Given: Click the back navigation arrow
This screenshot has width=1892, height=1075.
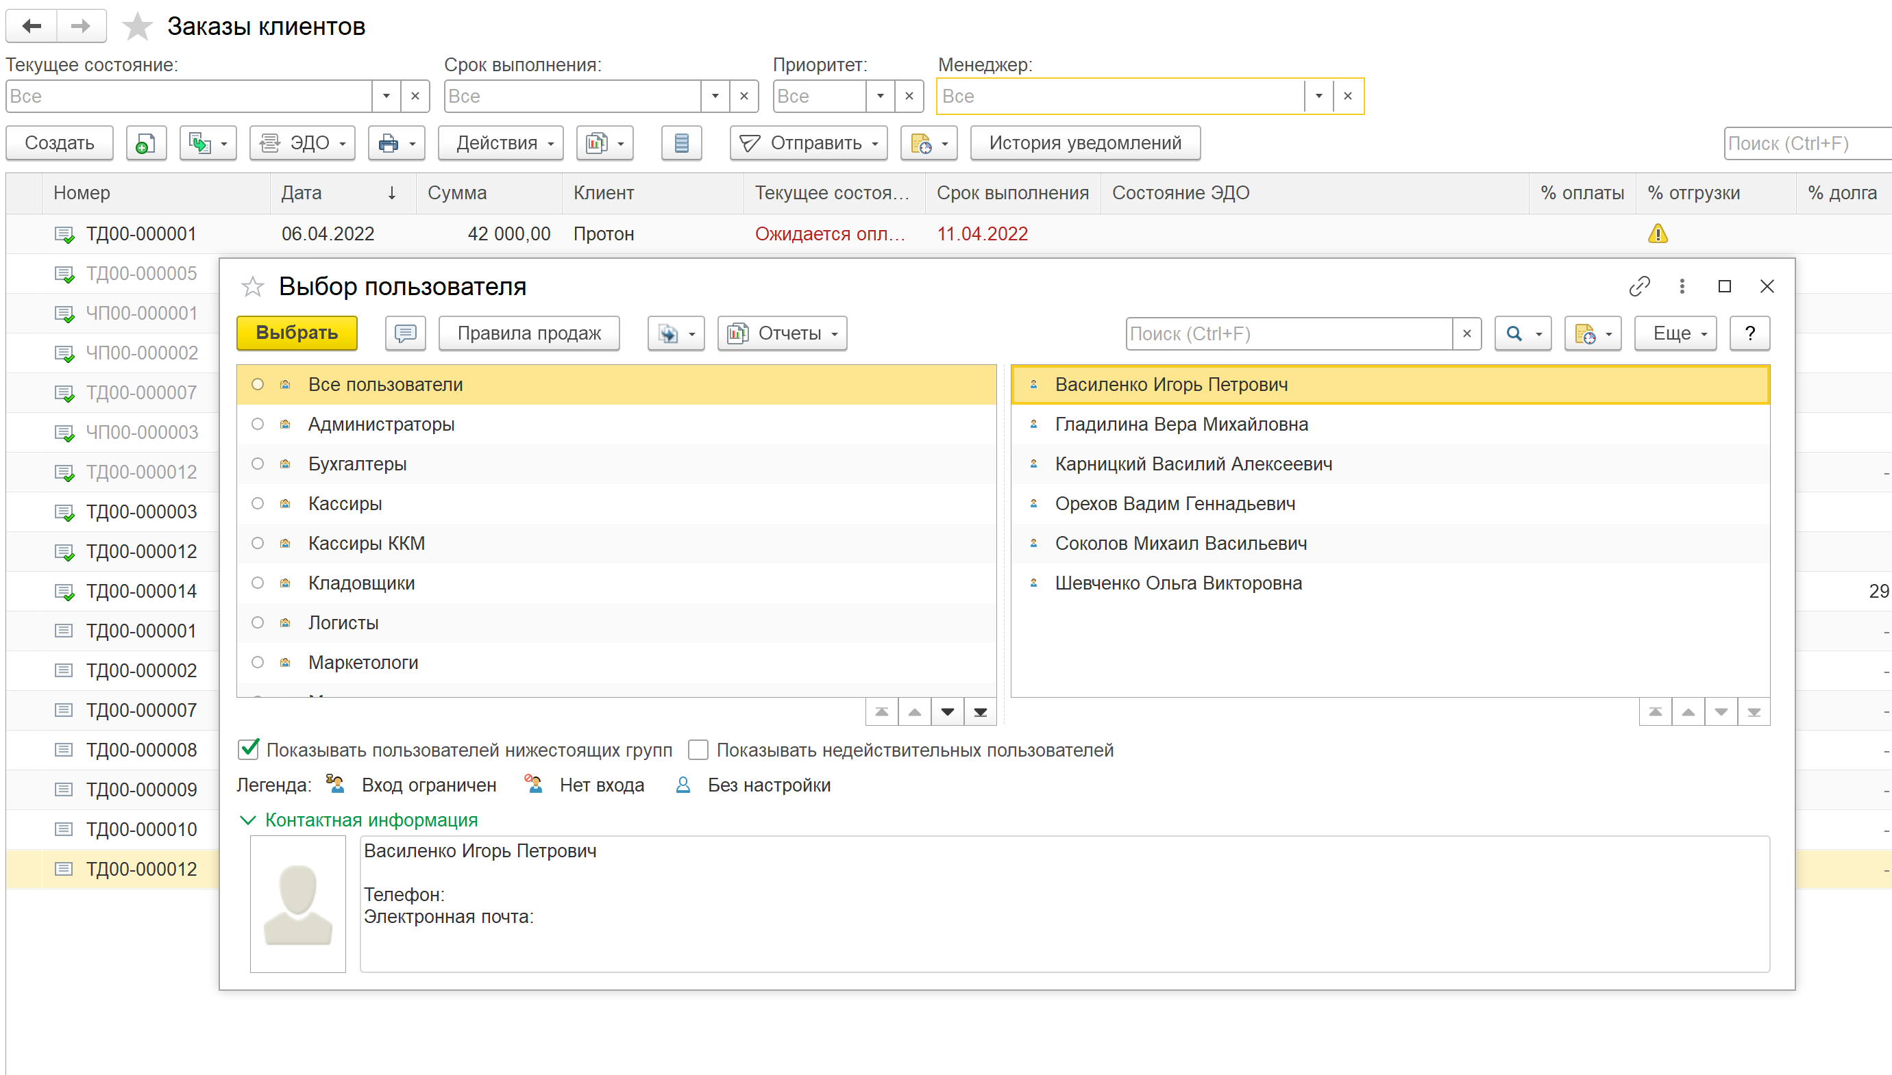Looking at the screenshot, I should 32,26.
